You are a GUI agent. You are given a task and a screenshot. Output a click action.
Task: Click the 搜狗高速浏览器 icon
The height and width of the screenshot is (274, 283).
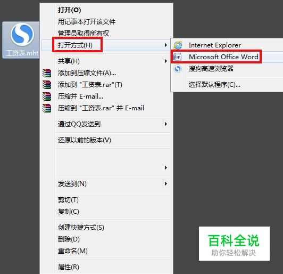(x=178, y=69)
